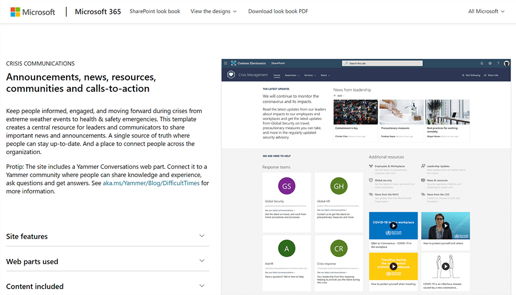
Task: Open the Precautionary measures news thumbnail
Action: (401, 112)
